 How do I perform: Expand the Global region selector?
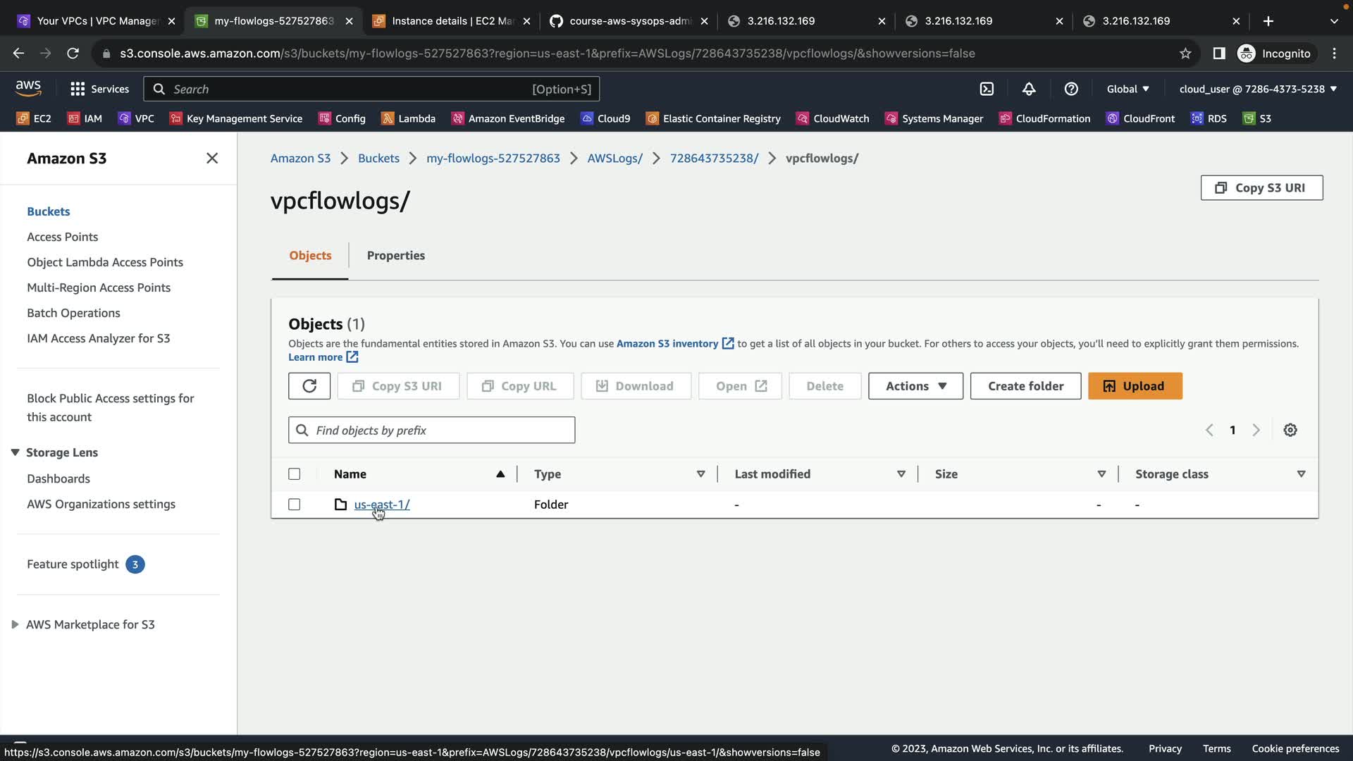(1127, 89)
